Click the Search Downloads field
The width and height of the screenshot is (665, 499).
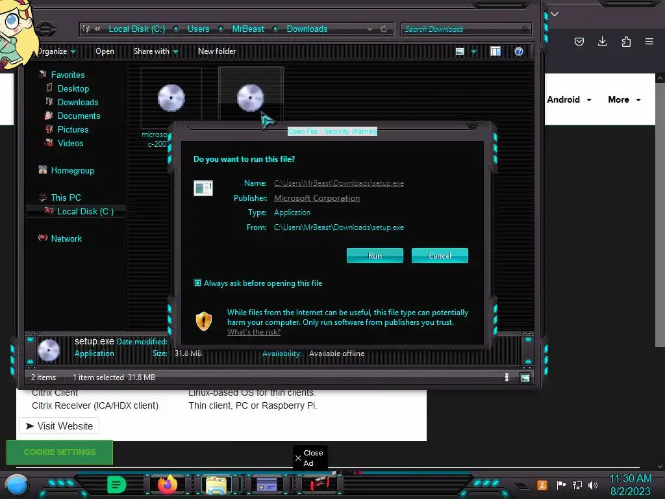coord(465,29)
